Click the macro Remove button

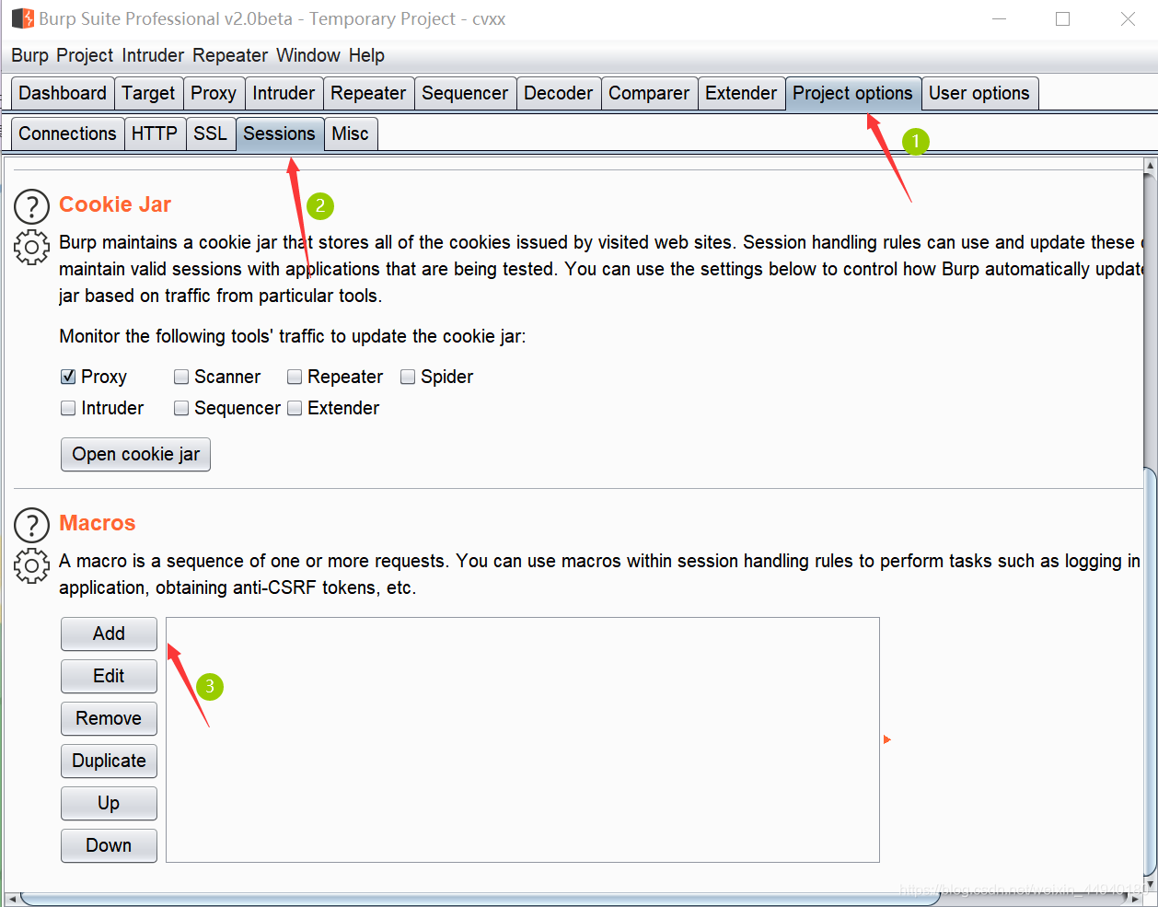[x=109, y=718]
